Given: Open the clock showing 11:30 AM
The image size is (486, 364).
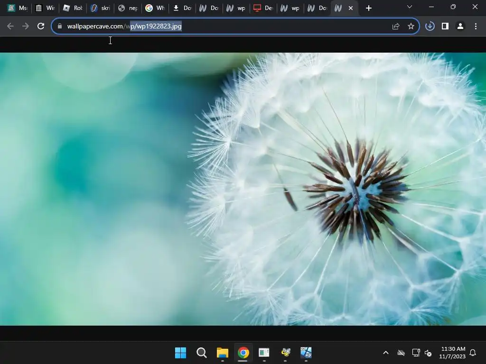Looking at the screenshot, I should pos(452,353).
